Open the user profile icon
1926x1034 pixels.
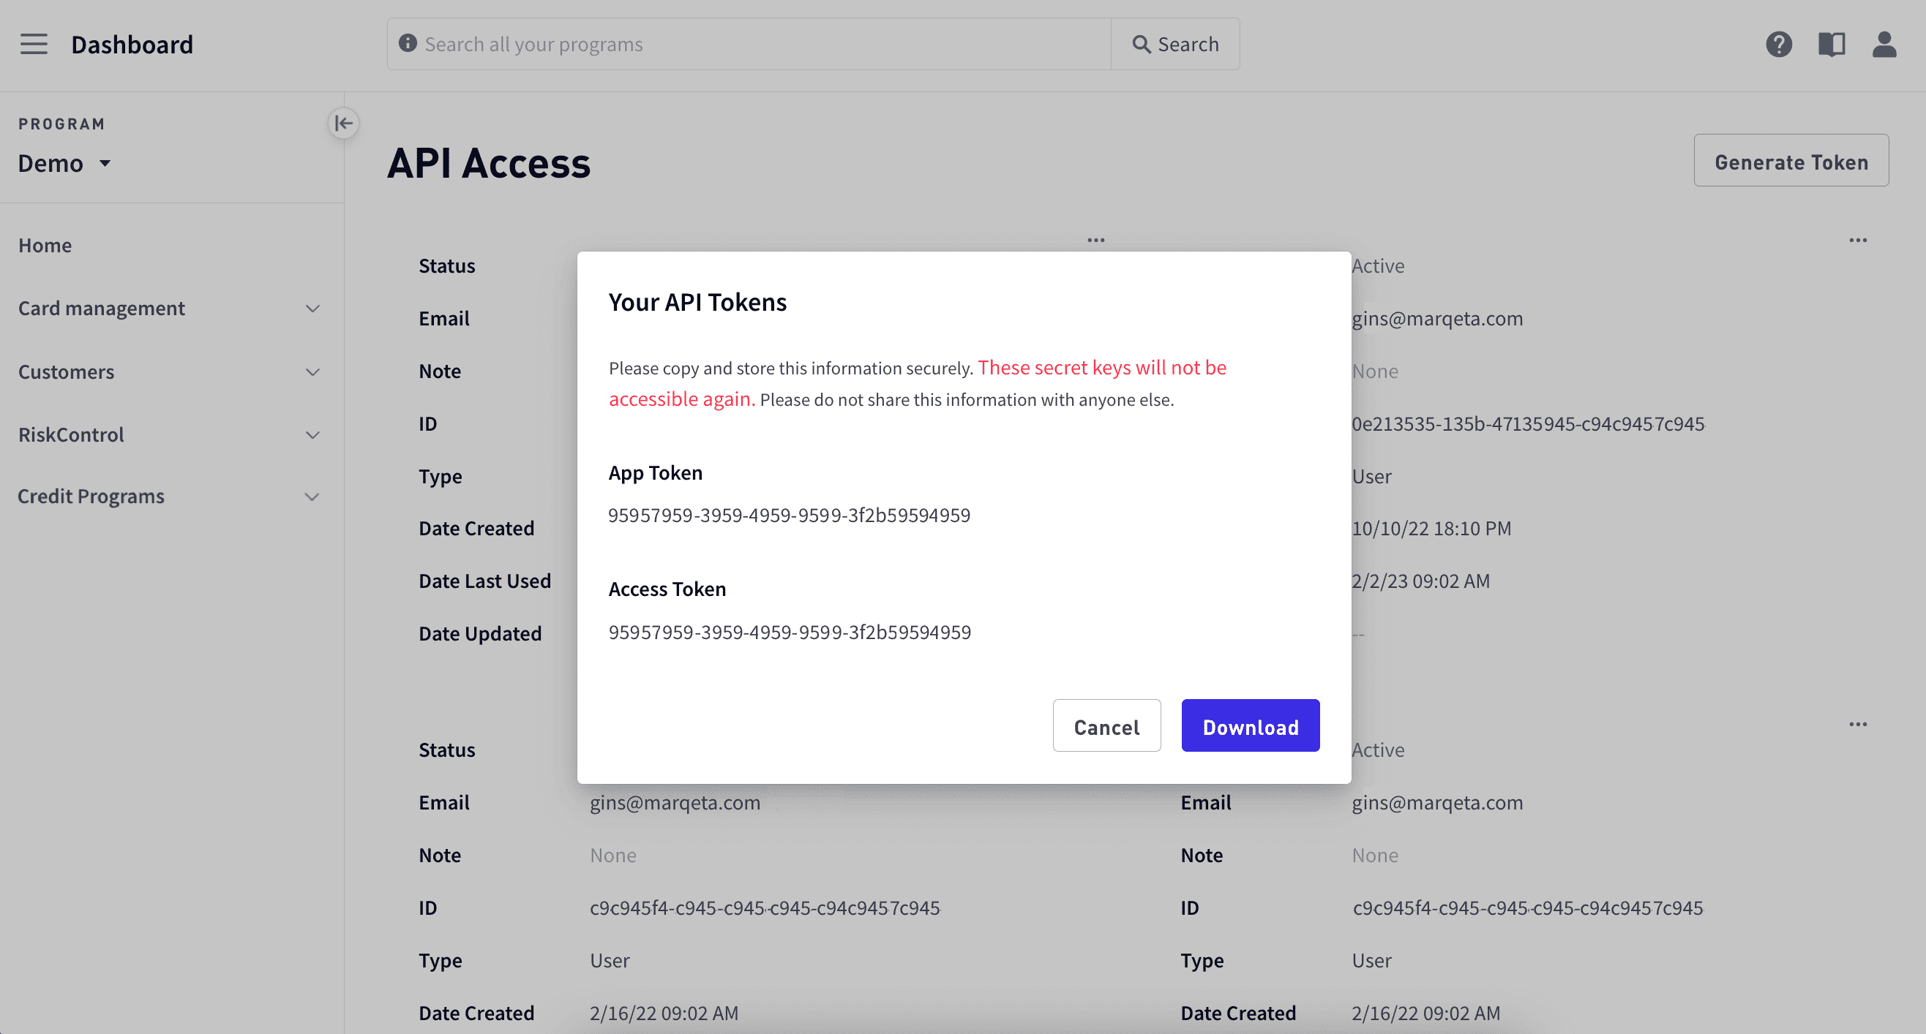tap(1885, 44)
